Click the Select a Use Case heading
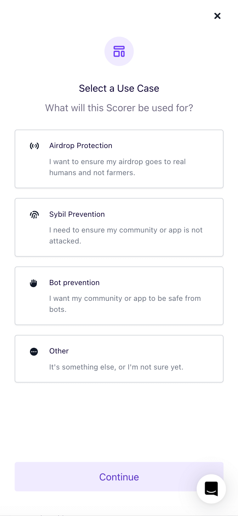 pos(119,88)
